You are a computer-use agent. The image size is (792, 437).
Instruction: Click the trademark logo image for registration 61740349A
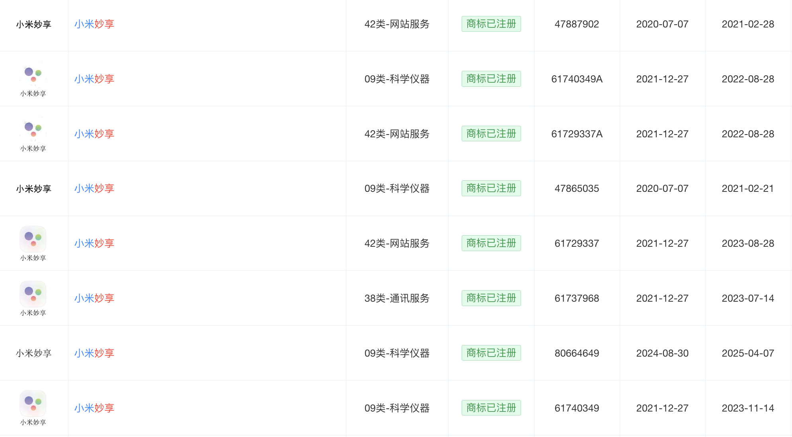(33, 79)
